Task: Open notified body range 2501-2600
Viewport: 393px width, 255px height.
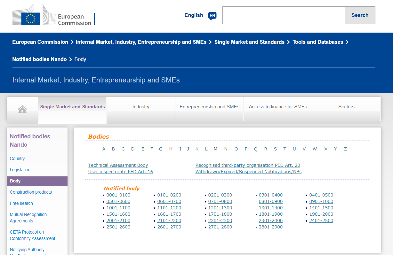Action: (118, 227)
